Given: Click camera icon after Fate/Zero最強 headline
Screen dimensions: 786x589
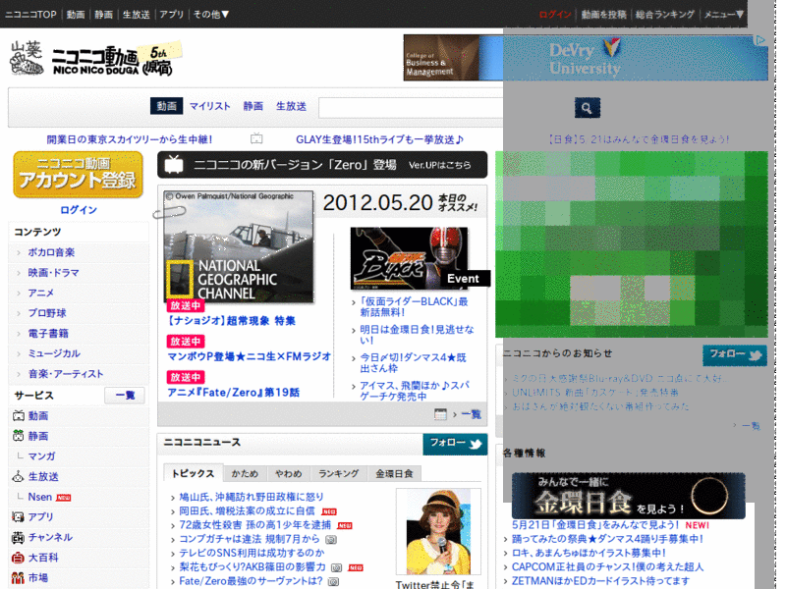Looking at the screenshot, I should (333, 581).
